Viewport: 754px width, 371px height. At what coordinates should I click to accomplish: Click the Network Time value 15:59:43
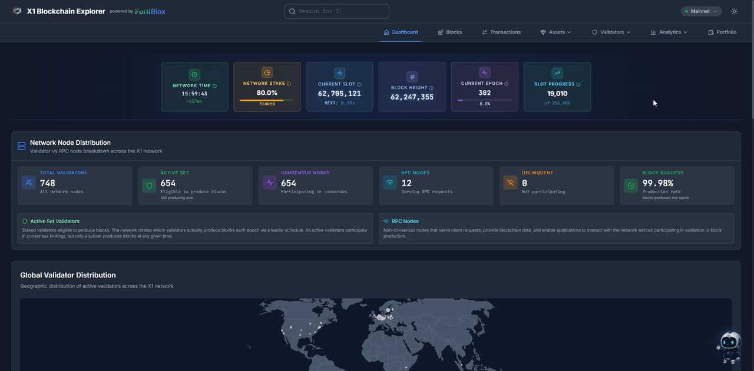point(194,94)
